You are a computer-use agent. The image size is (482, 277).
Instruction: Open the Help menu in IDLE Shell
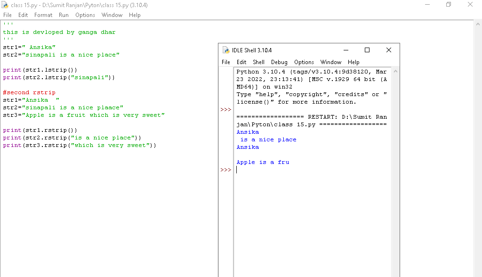click(353, 62)
